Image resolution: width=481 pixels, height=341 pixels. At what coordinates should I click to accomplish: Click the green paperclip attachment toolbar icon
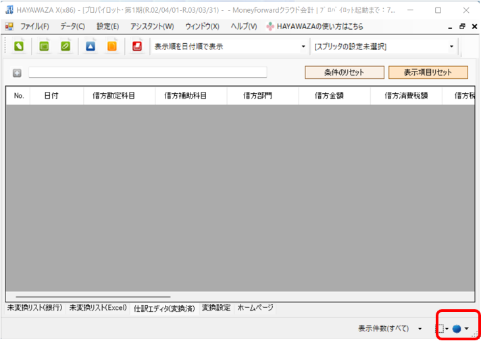point(66,47)
